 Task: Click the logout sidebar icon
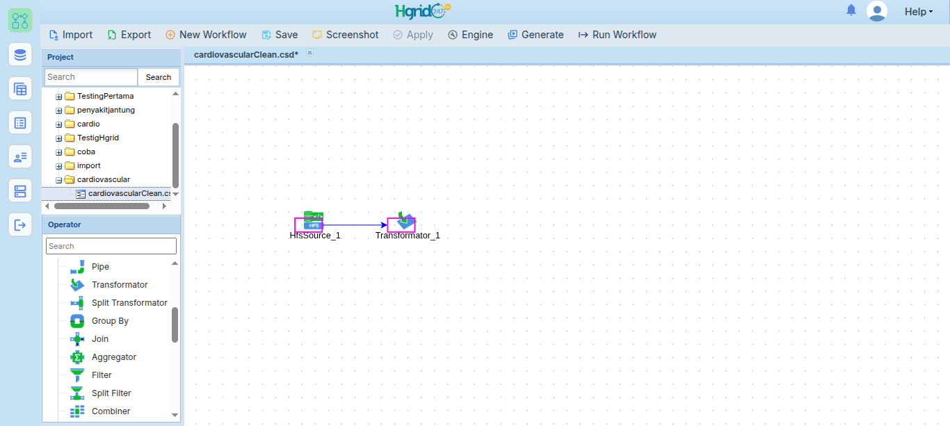[x=20, y=225]
